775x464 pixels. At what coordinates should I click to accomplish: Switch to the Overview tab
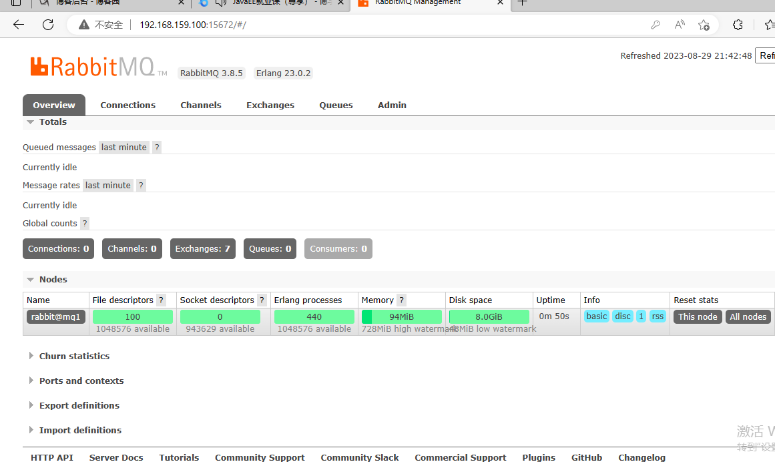point(54,105)
